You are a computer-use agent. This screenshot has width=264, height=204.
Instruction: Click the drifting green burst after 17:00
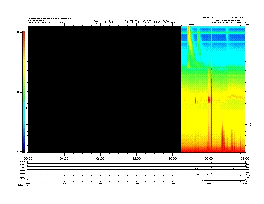tap(190, 47)
